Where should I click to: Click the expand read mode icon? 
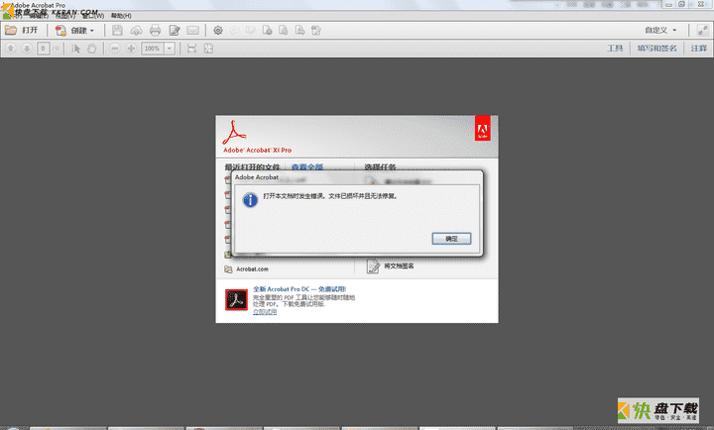click(703, 31)
